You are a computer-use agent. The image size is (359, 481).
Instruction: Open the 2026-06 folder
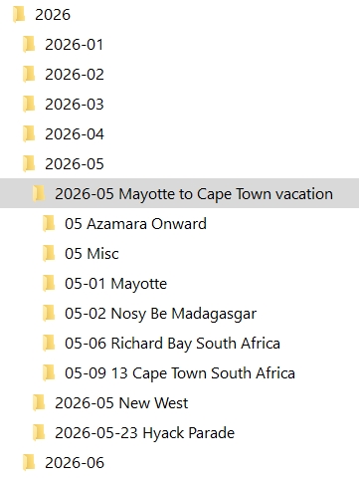(75, 463)
